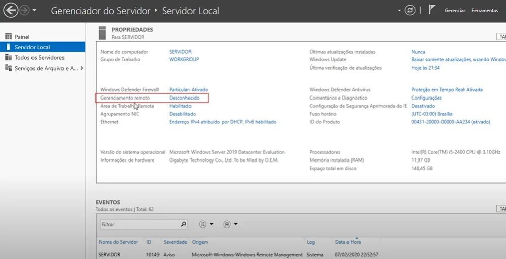The width and height of the screenshot is (506, 259).
Task: Open the Ferramentas menu
Action: (x=485, y=10)
